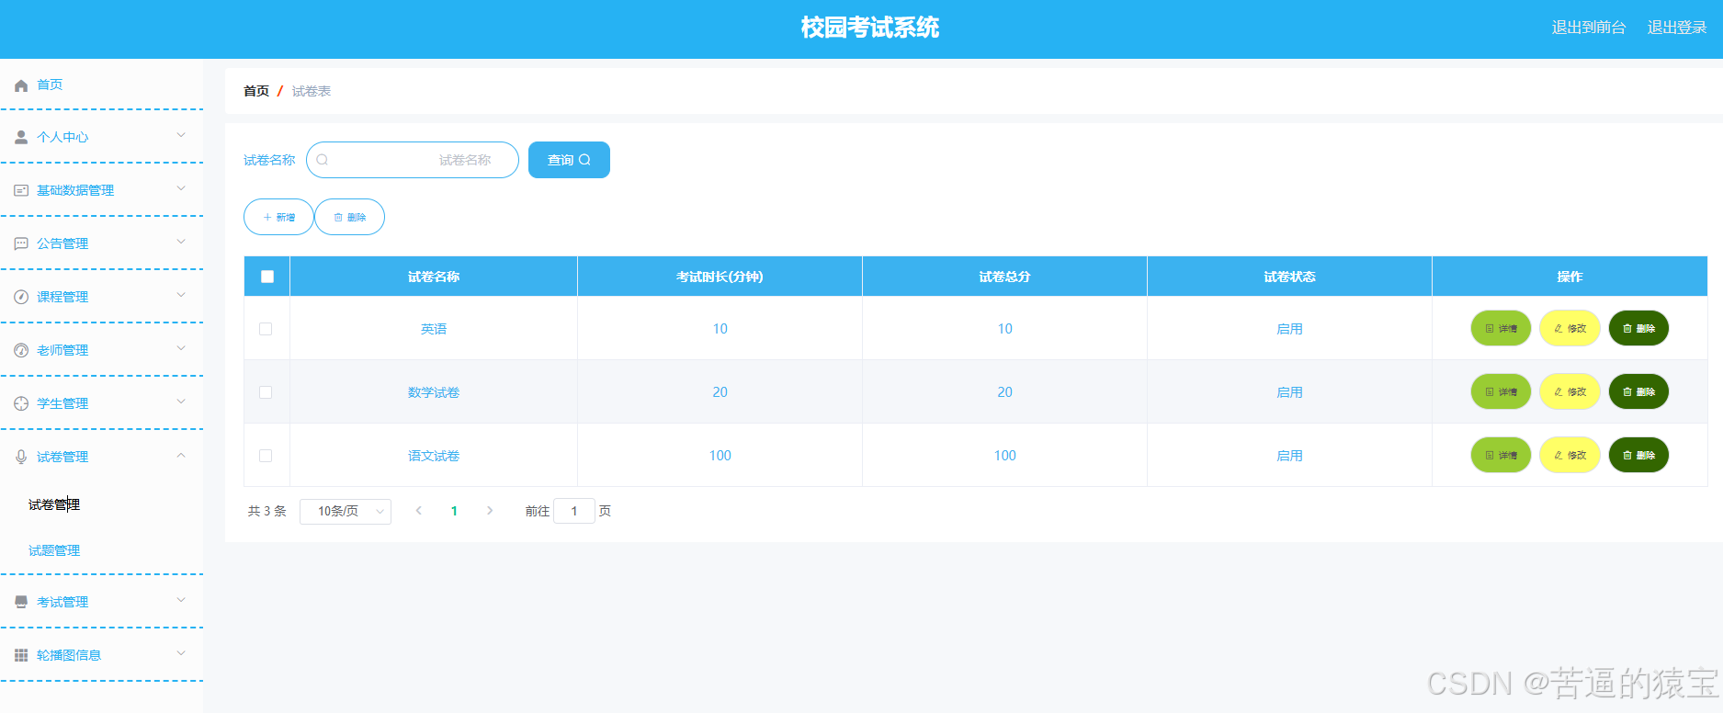Open the 个人中心 menu label
Viewport: 1723px width, 713px height.
click(62, 138)
